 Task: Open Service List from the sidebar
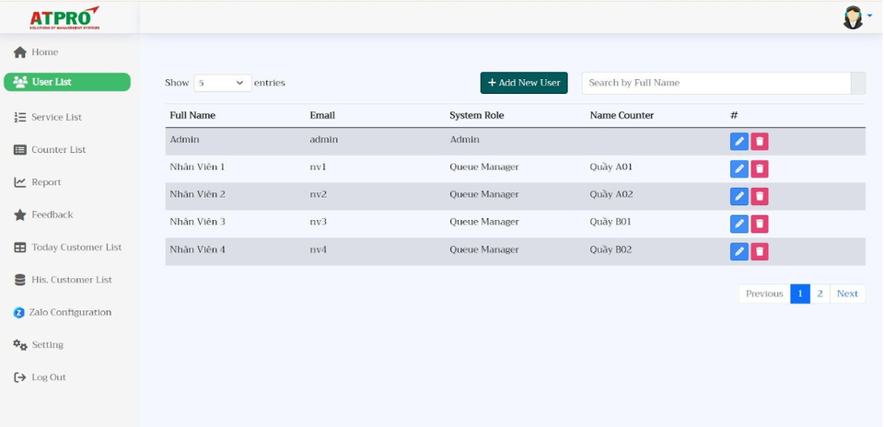pyautogui.click(x=56, y=118)
